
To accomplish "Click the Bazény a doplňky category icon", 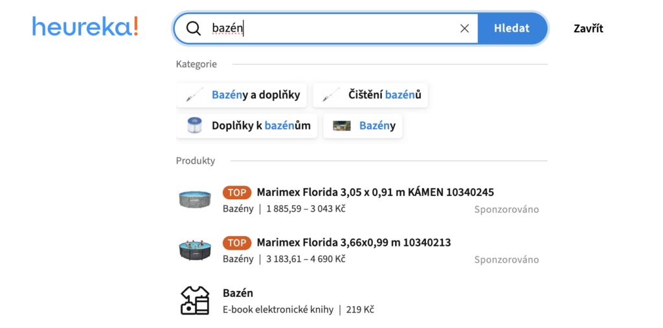I will tap(194, 94).
